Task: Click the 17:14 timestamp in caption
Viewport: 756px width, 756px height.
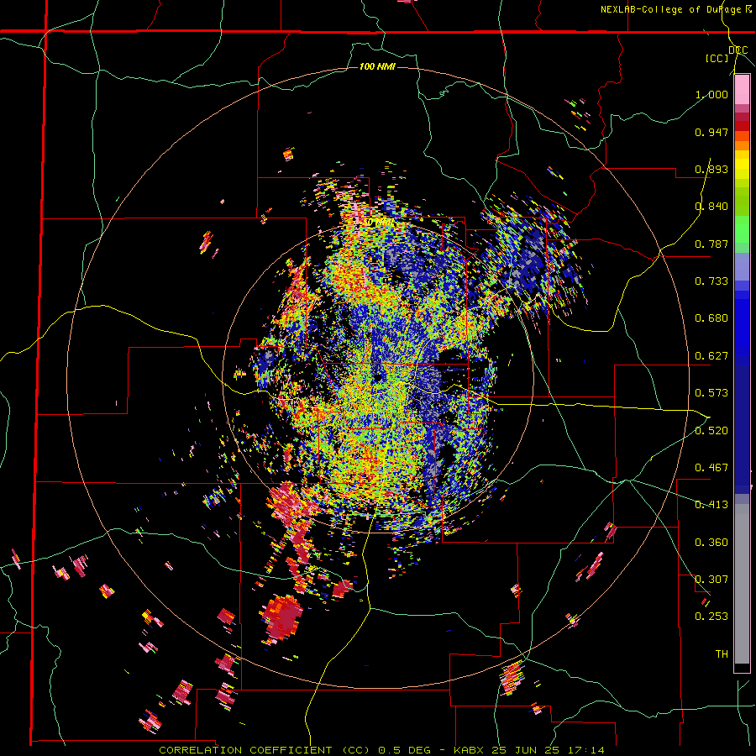Action: pyautogui.click(x=586, y=750)
